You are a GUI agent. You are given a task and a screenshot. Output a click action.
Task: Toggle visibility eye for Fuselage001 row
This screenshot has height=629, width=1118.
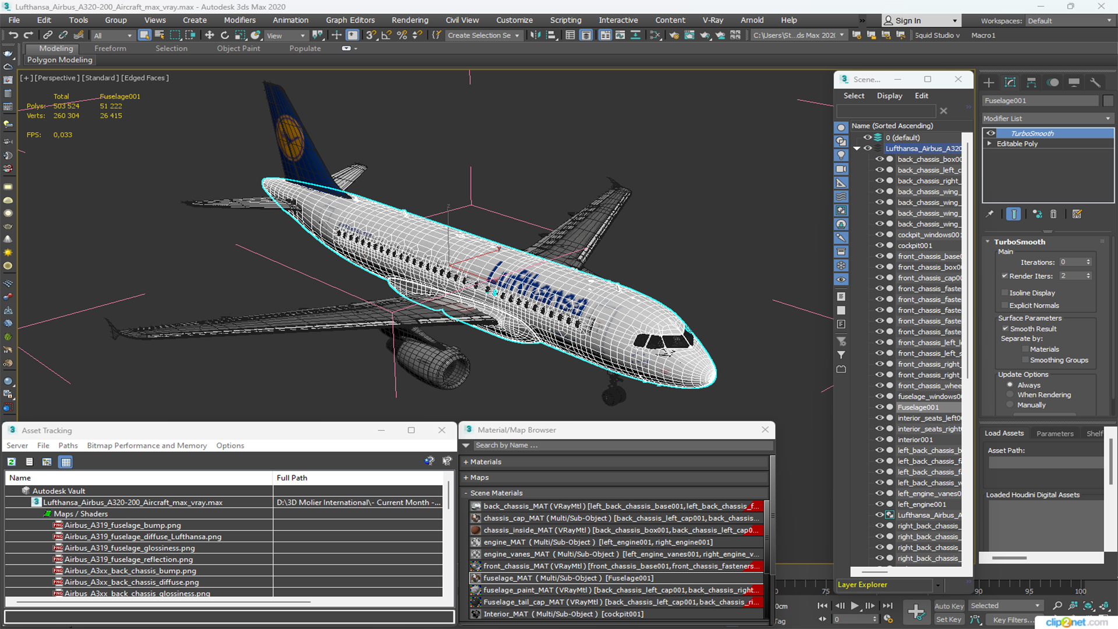pyautogui.click(x=879, y=408)
